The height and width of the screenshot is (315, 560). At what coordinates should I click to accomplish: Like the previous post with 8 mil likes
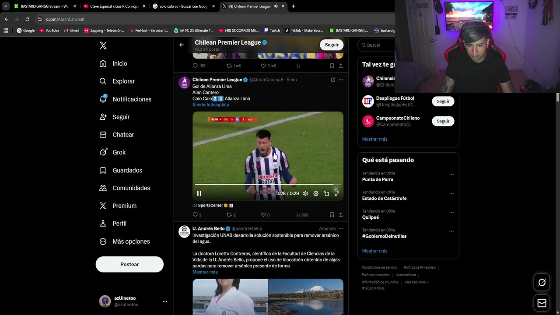268,66
